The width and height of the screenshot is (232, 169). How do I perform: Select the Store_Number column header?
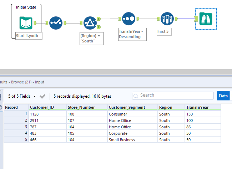(87, 107)
